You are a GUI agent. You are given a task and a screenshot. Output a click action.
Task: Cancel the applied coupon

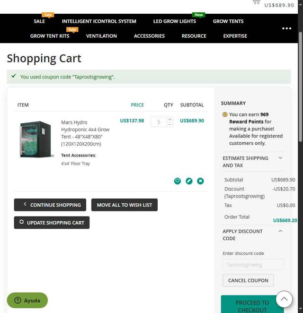click(248, 280)
